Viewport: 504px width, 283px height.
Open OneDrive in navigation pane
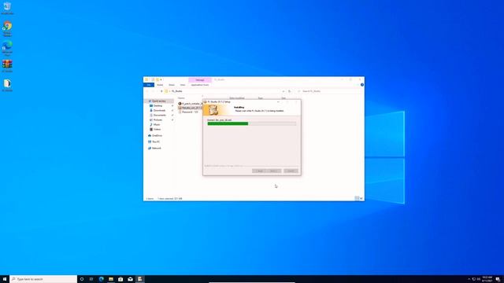(157, 136)
